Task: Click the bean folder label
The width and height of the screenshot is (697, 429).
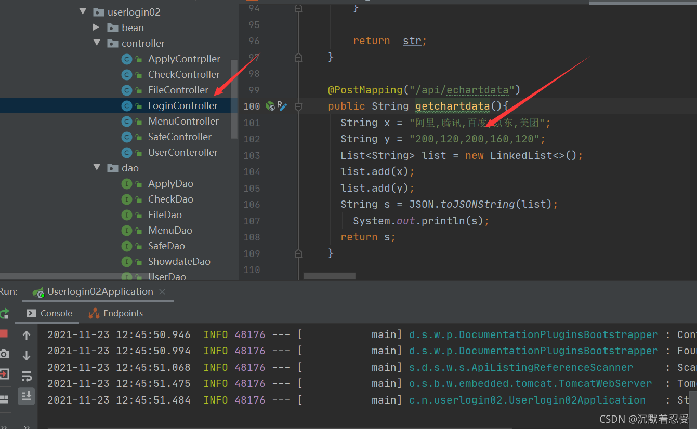Action: coord(133,28)
